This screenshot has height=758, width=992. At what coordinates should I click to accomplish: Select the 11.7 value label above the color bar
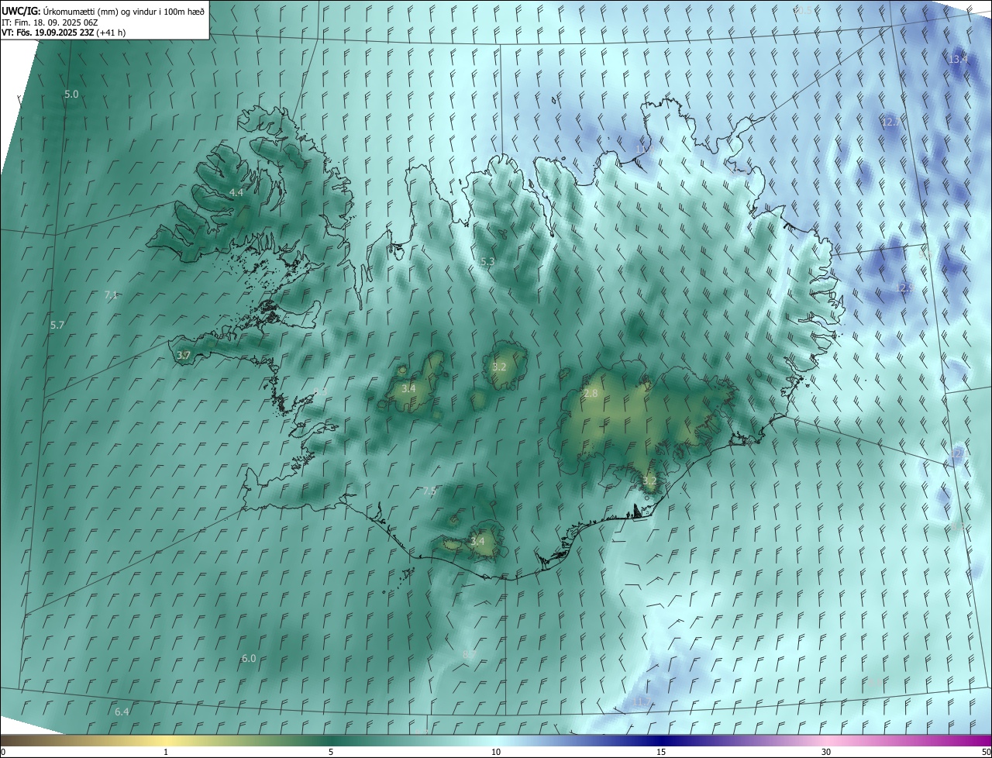(640, 702)
